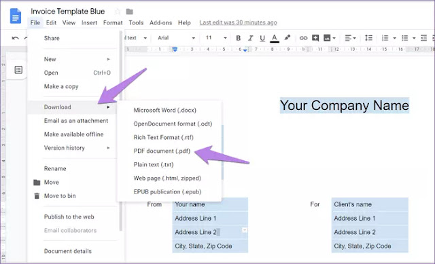Expand the bulleted list dropdown arrow
This screenshot has height=264, width=435.
[414, 38]
